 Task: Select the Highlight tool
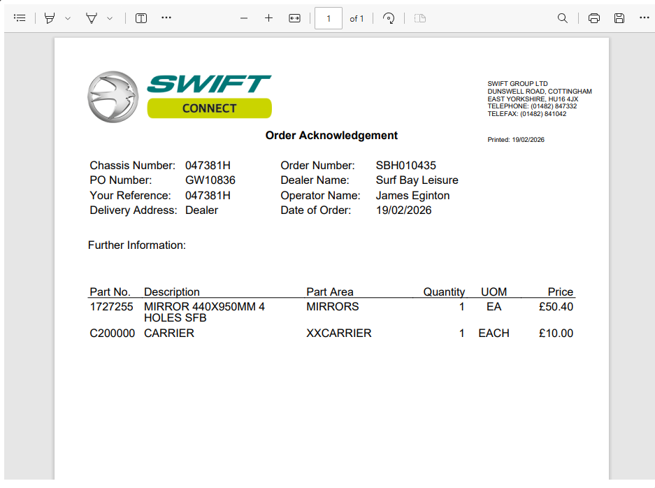click(x=50, y=18)
